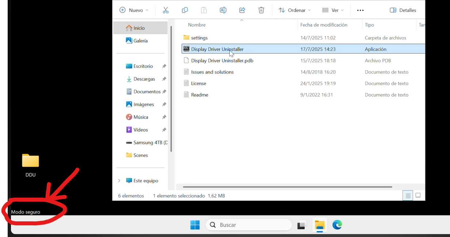This screenshot has height=237, width=450.
Task: Open Task View from the taskbar
Action: [301, 225]
